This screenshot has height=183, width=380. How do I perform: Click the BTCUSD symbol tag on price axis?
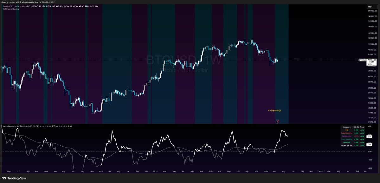tap(362, 60)
